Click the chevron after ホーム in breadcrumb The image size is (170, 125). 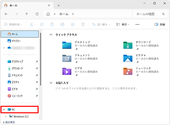click(x=73, y=14)
